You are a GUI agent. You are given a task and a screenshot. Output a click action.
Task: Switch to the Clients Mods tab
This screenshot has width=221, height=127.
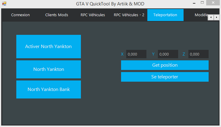click(57, 15)
